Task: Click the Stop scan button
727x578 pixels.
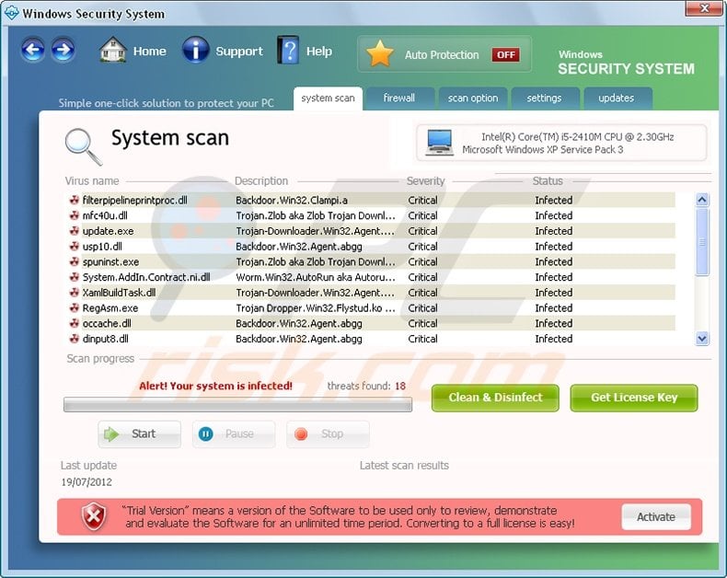Action: point(328,434)
